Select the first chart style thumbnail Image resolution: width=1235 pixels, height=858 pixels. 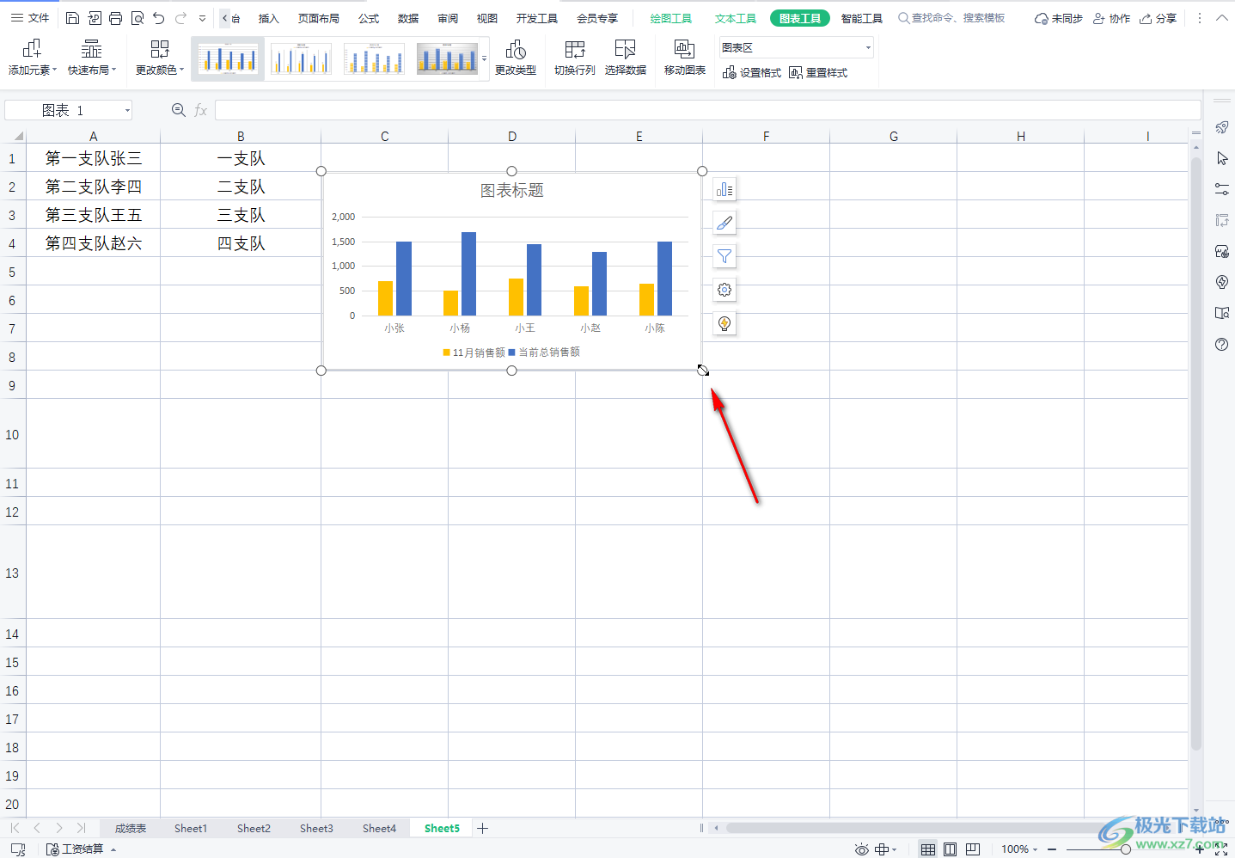[x=228, y=58]
